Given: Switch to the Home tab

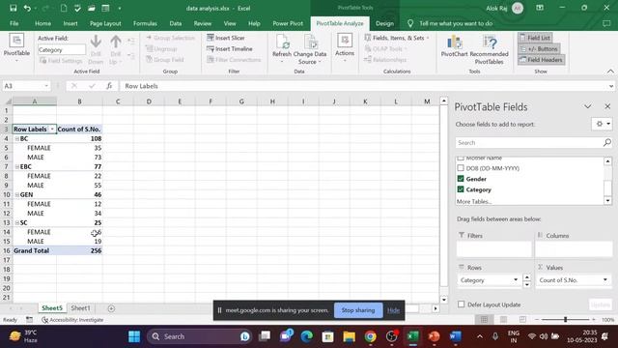Looking at the screenshot, I should pos(42,23).
